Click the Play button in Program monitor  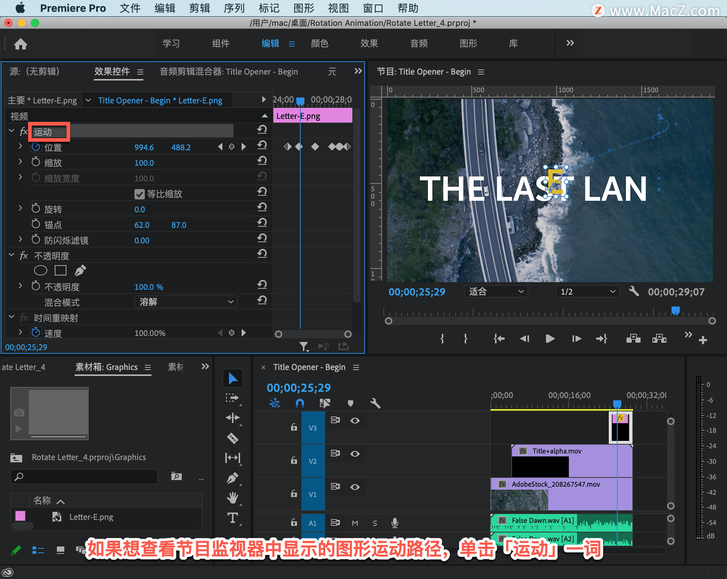550,339
